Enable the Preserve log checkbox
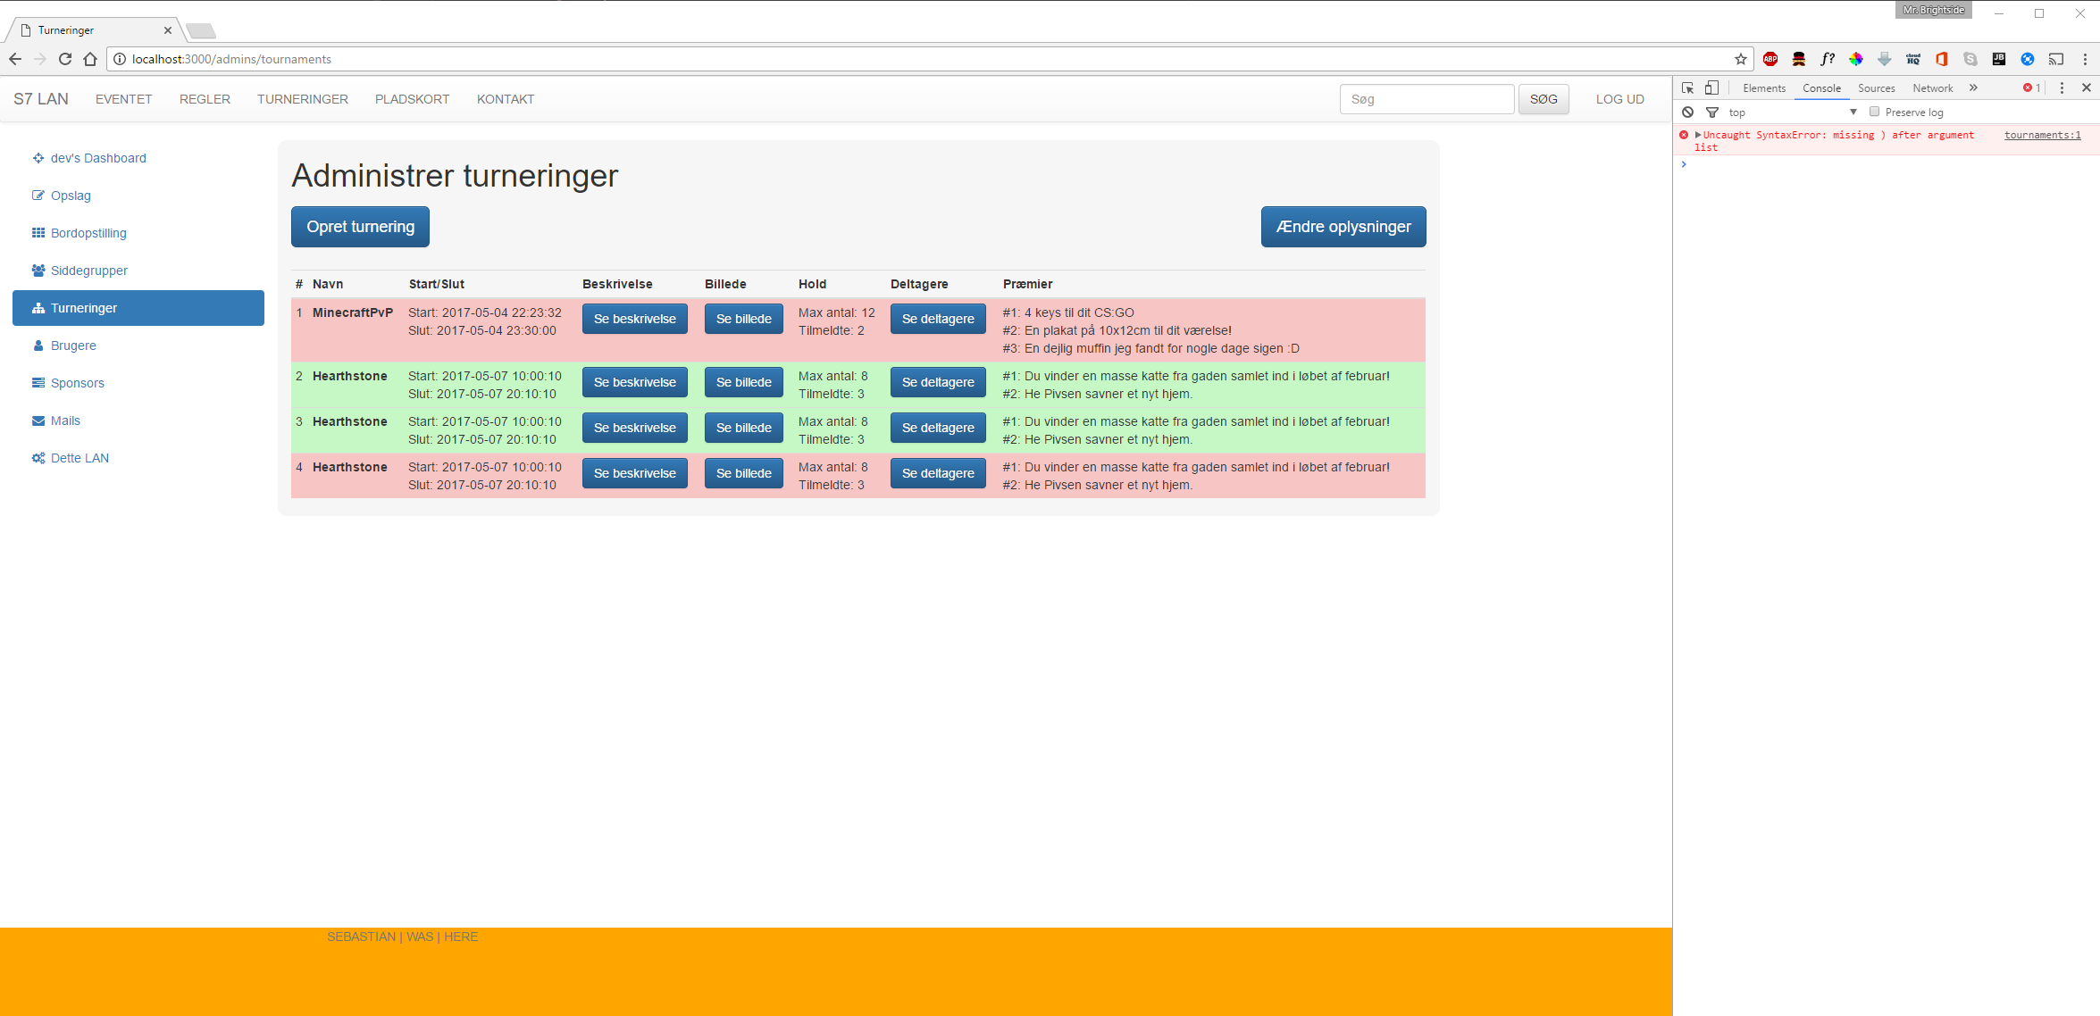Screen dimensions: 2100x1016 (1873, 112)
